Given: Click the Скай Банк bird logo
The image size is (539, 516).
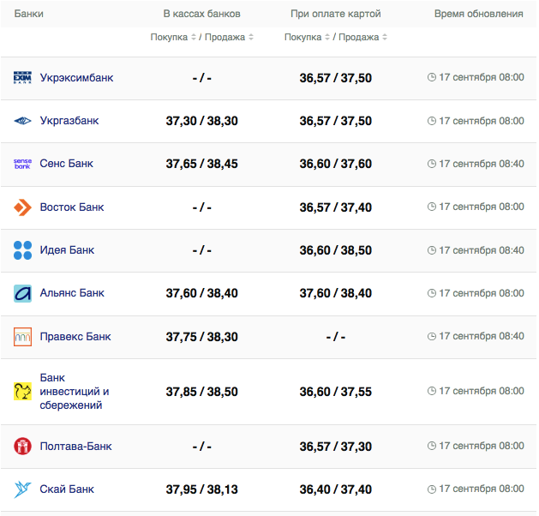Looking at the screenshot, I should coord(22,489).
